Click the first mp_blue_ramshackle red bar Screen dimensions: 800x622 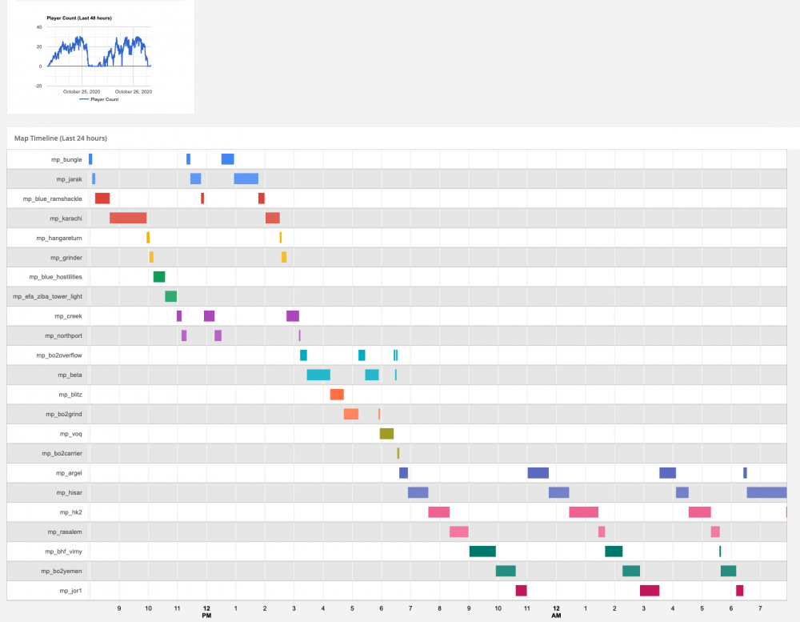point(102,199)
